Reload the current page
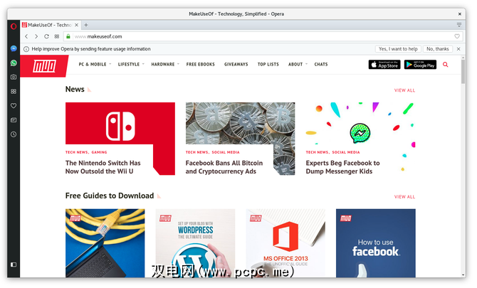This screenshot has height=288, width=477. click(x=46, y=36)
